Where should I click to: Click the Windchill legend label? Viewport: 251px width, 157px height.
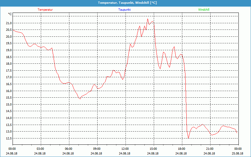[204, 10]
